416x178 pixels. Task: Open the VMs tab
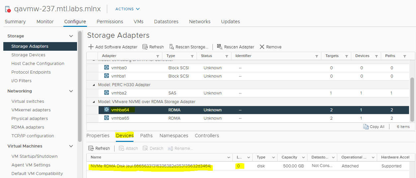tap(138, 22)
